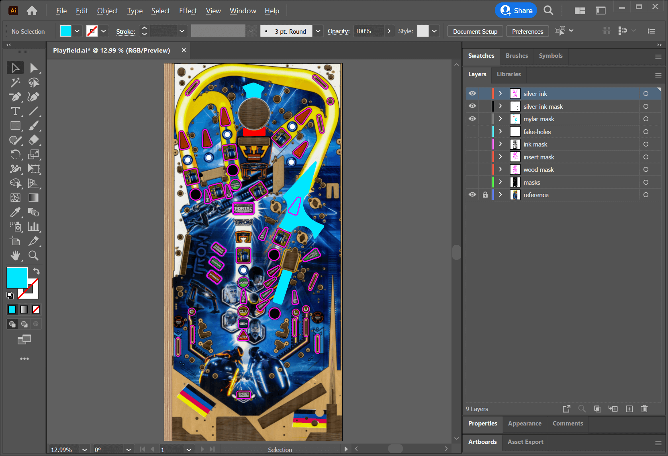
Task: Open the 3 pt. Round brush dropdown
Action: coord(318,31)
